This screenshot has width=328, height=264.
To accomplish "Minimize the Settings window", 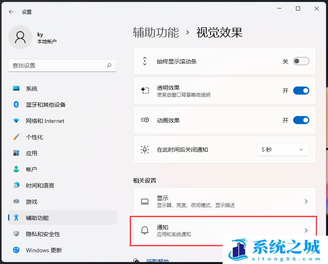I will click(279, 8).
